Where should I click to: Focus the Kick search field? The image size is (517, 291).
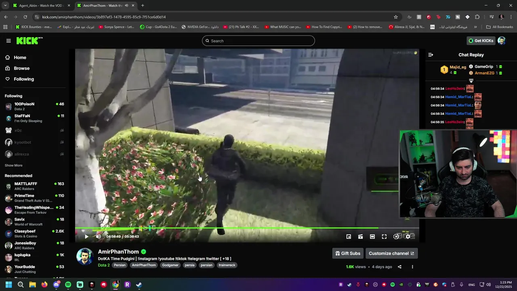click(258, 41)
